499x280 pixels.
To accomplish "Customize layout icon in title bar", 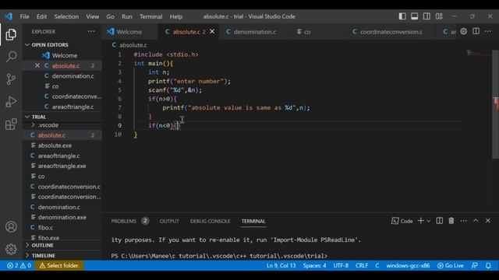I will tap(439, 16).
